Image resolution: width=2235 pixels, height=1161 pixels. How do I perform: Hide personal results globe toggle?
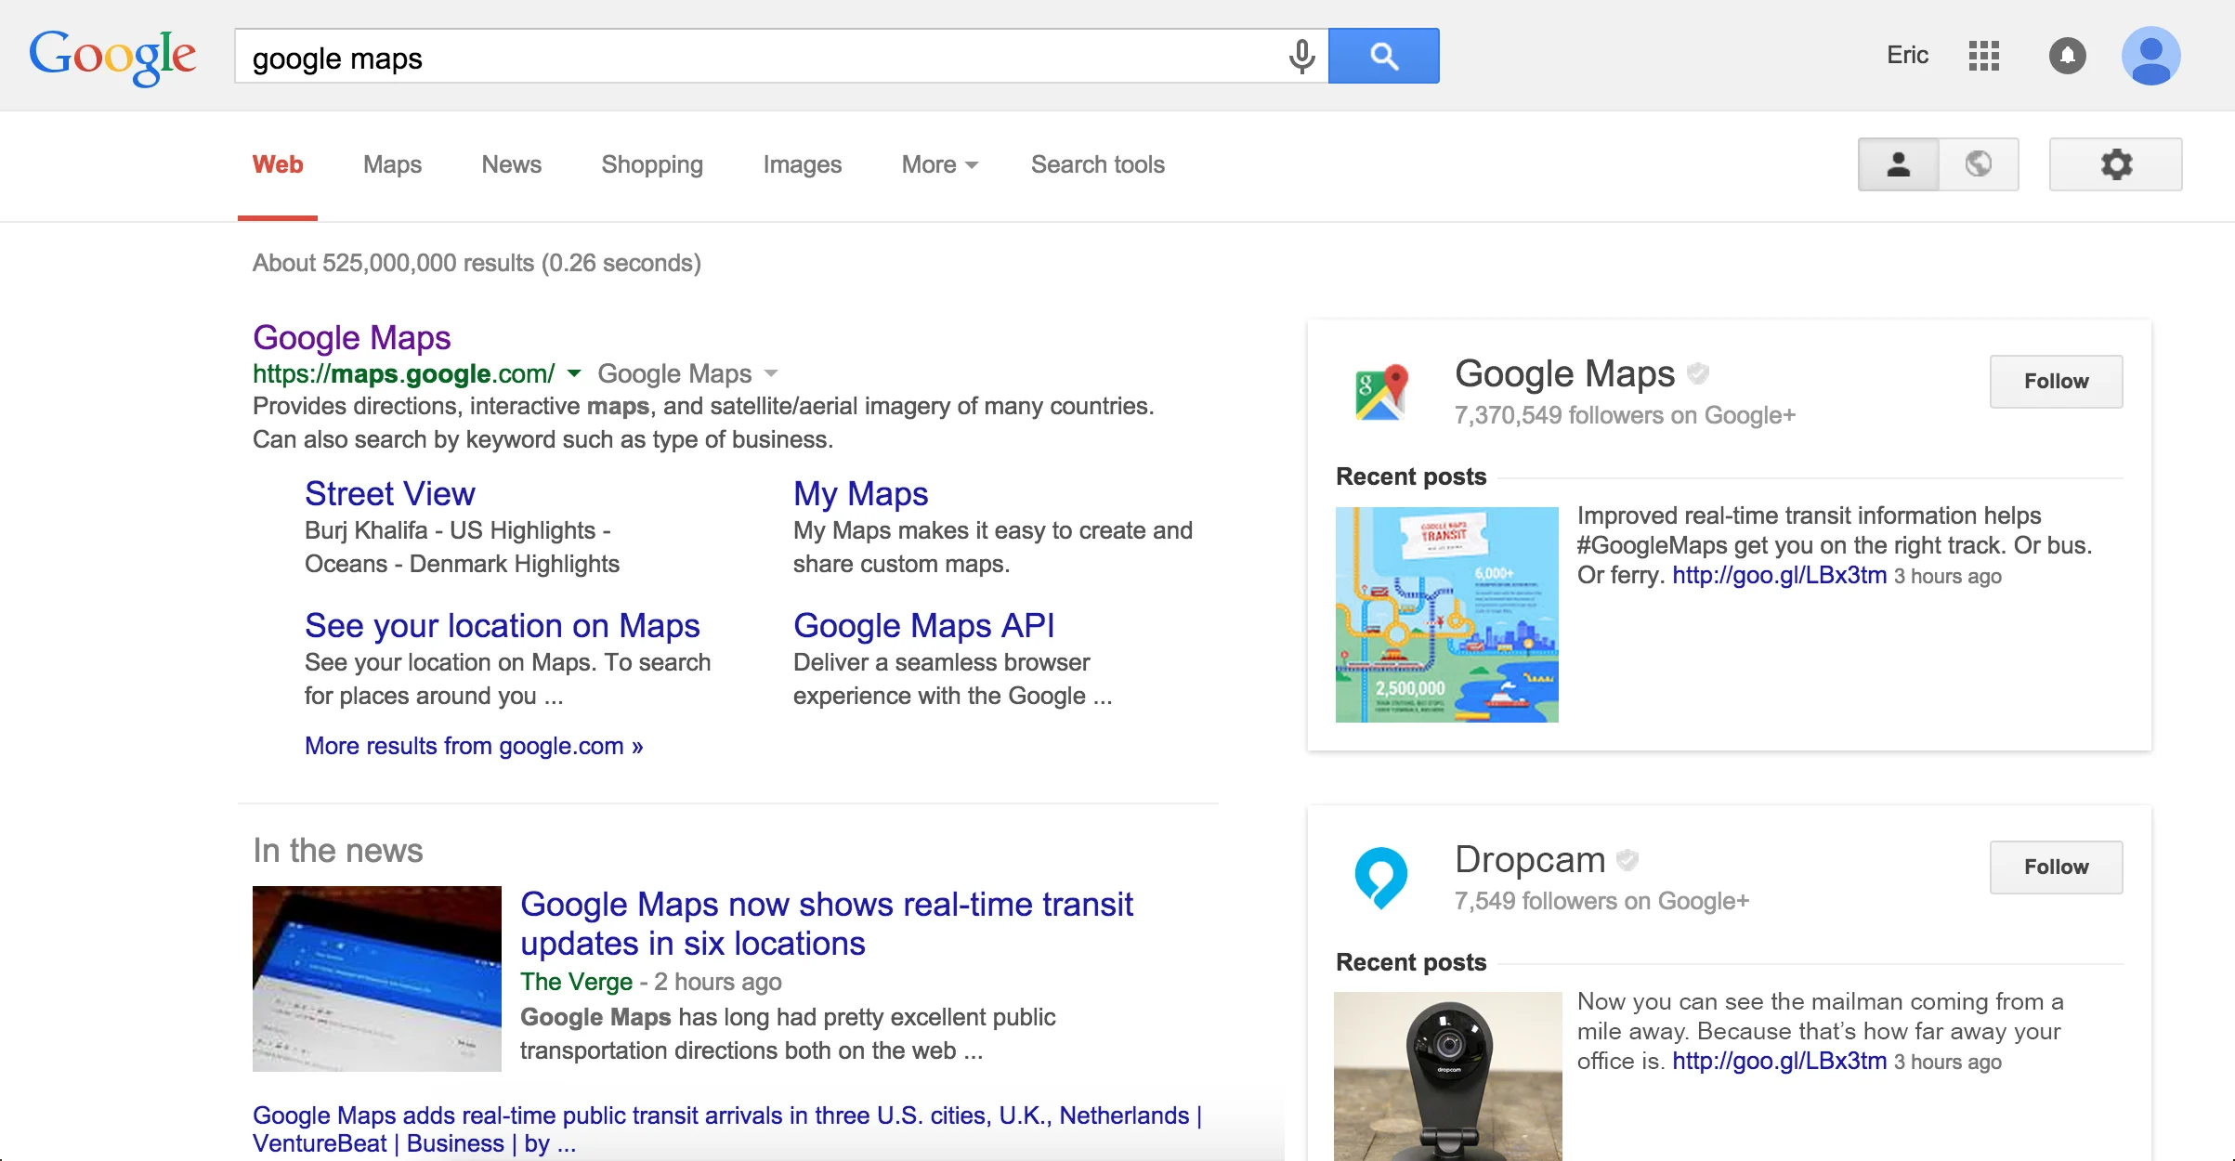pyautogui.click(x=1979, y=164)
